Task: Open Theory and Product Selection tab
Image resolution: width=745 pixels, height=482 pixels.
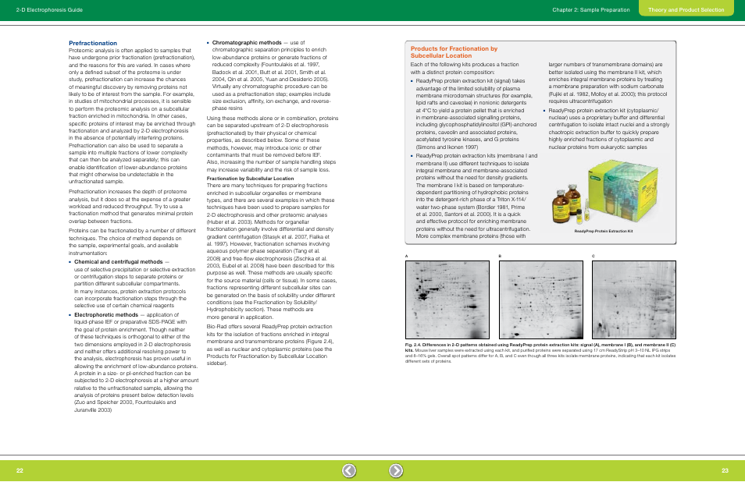Action: click(x=686, y=9)
